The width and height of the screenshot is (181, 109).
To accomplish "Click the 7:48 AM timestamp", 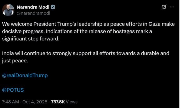I will click(x=11, y=102).
